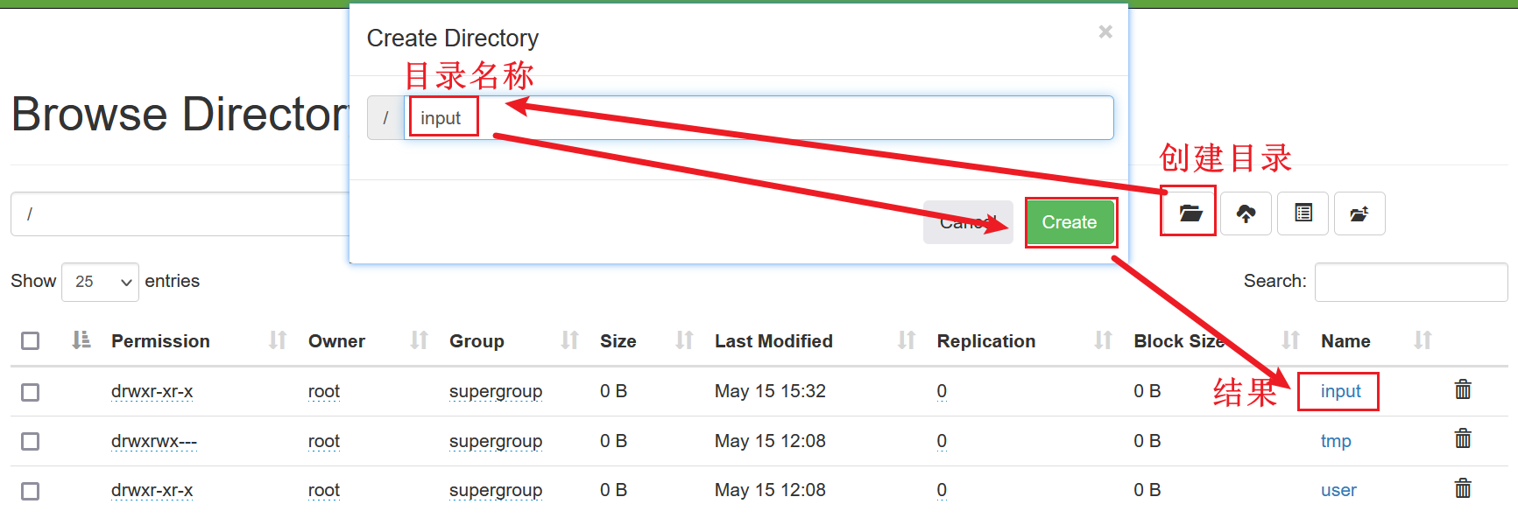
Task: Focus the directory name input field
Action: coord(759,118)
